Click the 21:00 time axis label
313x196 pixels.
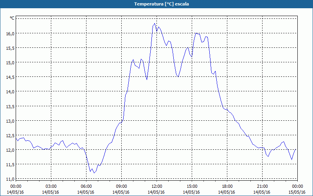pyautogui.click(x=262, y=187)
